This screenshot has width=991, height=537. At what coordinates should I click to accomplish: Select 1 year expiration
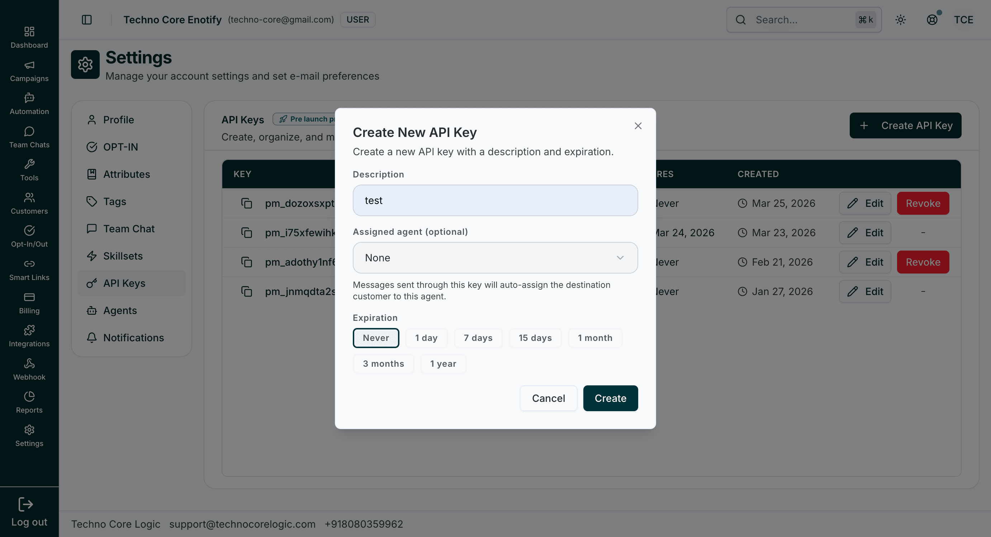tap(443, 364)
